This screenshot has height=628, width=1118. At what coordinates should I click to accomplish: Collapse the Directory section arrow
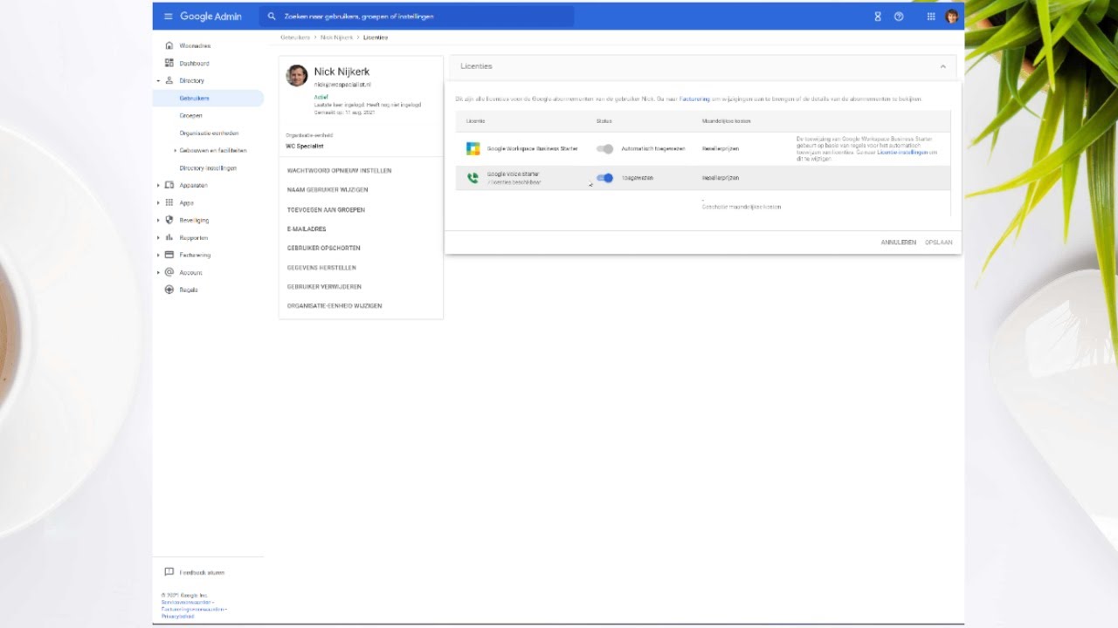tap(158, 80)
